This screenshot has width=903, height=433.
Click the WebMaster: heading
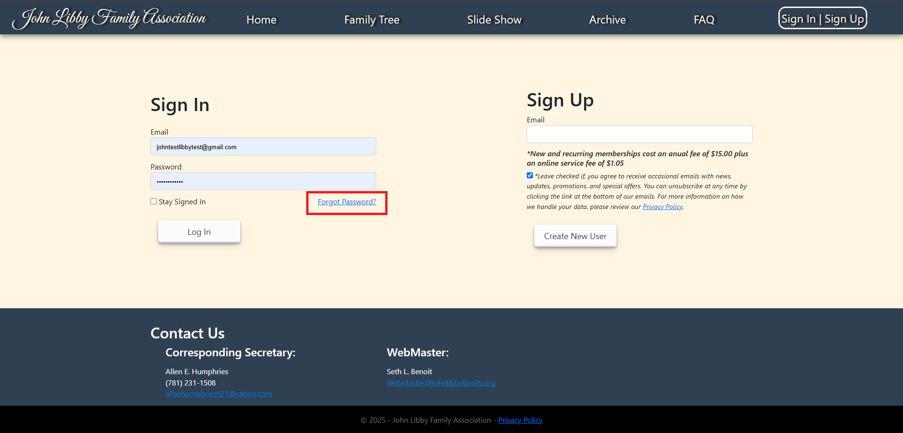tap(418, 353)
